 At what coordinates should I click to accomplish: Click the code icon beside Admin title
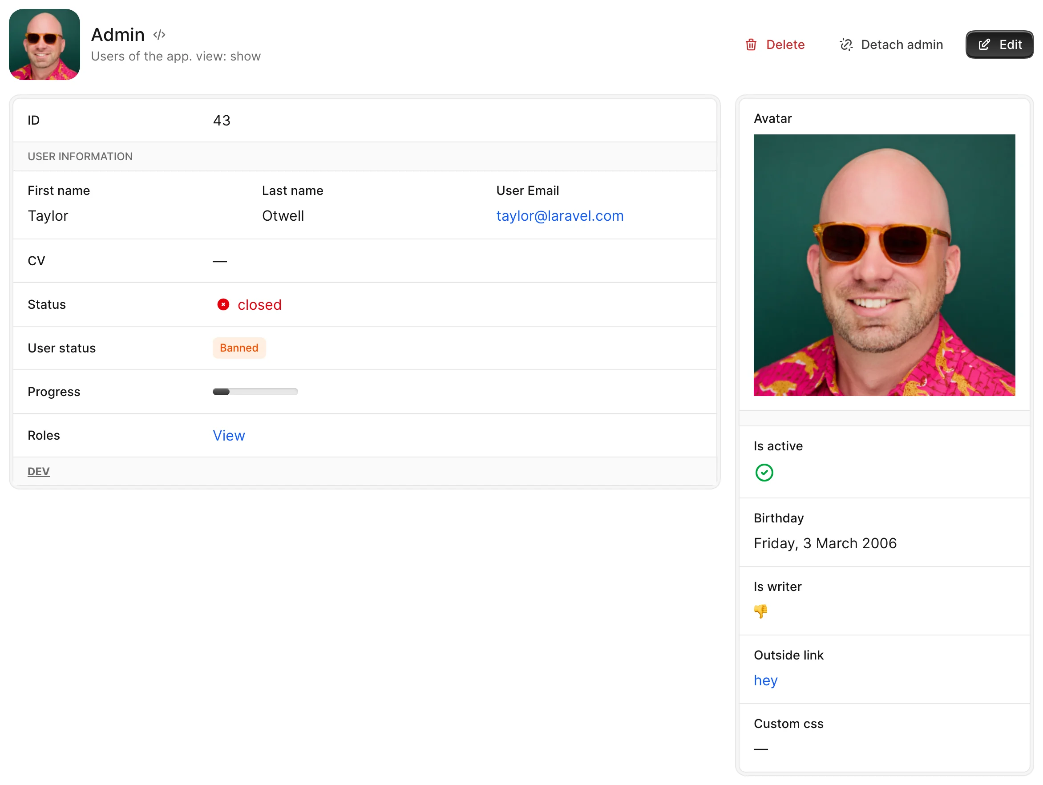(159, 35)
